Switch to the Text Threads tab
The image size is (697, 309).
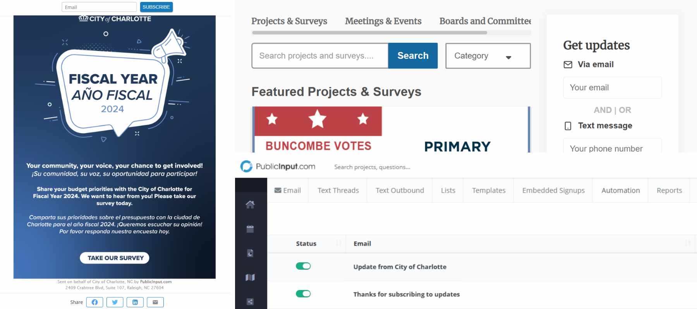338,190
